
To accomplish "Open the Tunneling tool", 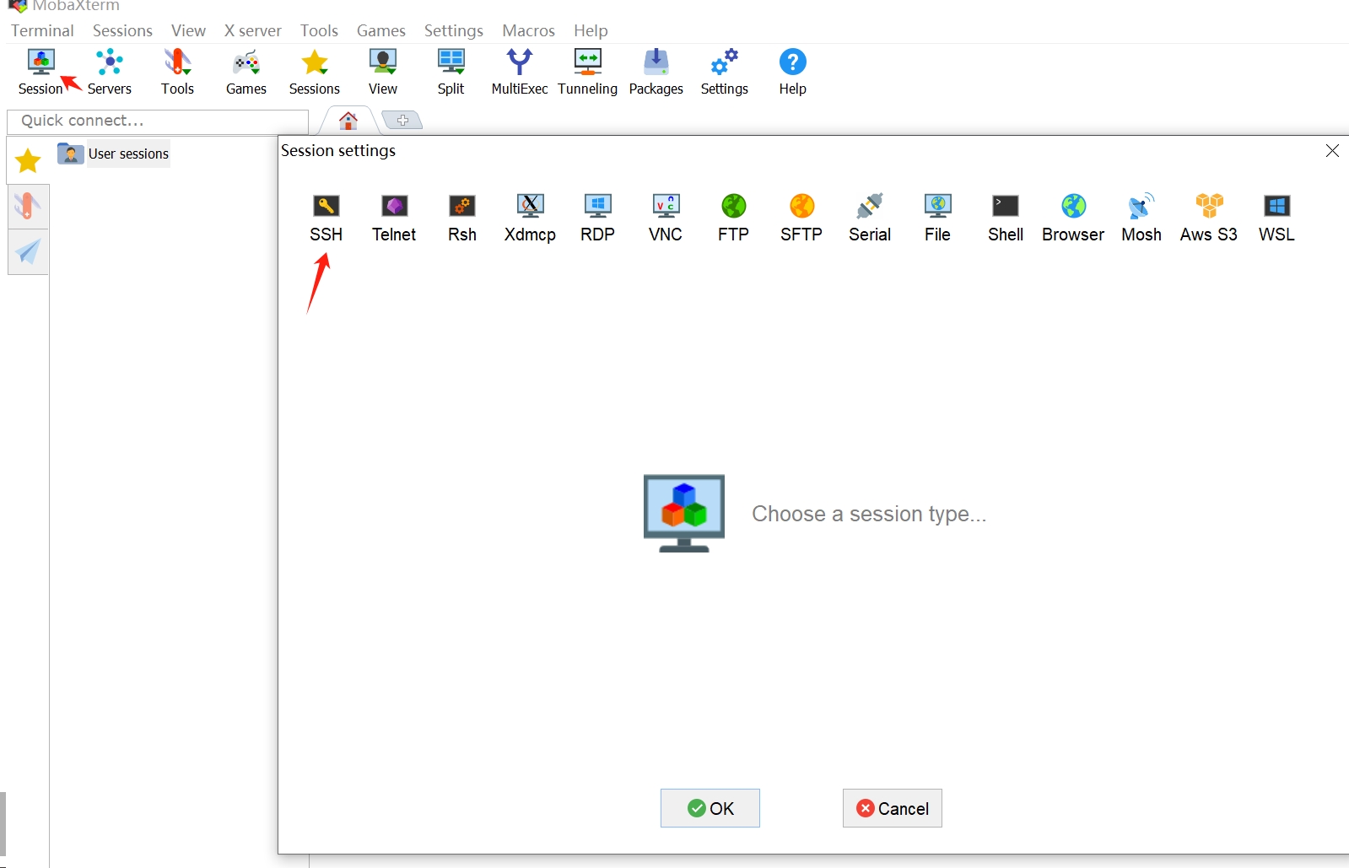I will pyautogui.click(x=587, y=72).
